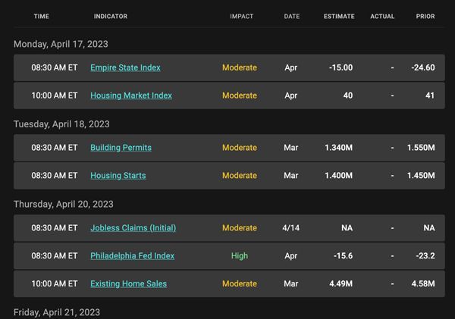Screen dimensions: 455x319
Task: Click the INDICATOR column header
Action: [111, 16]
